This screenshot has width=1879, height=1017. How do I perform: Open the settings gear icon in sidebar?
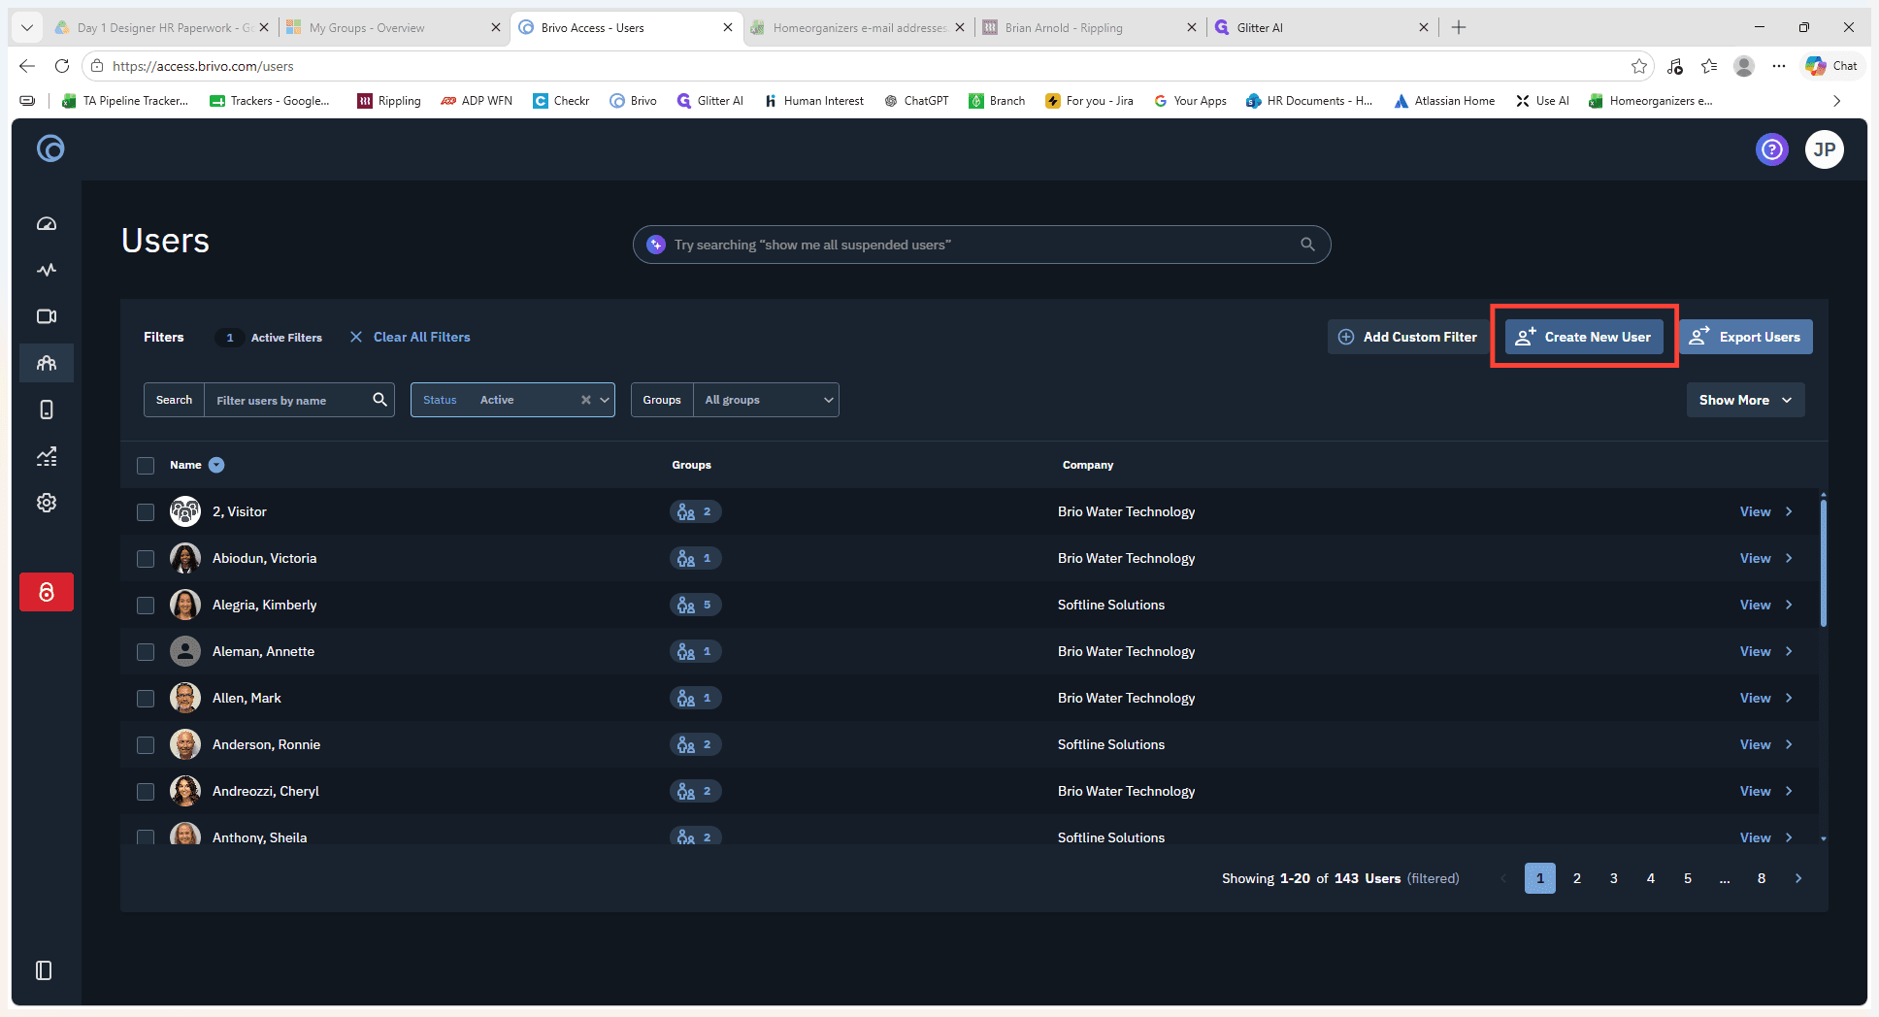click(x=47, y=503)
